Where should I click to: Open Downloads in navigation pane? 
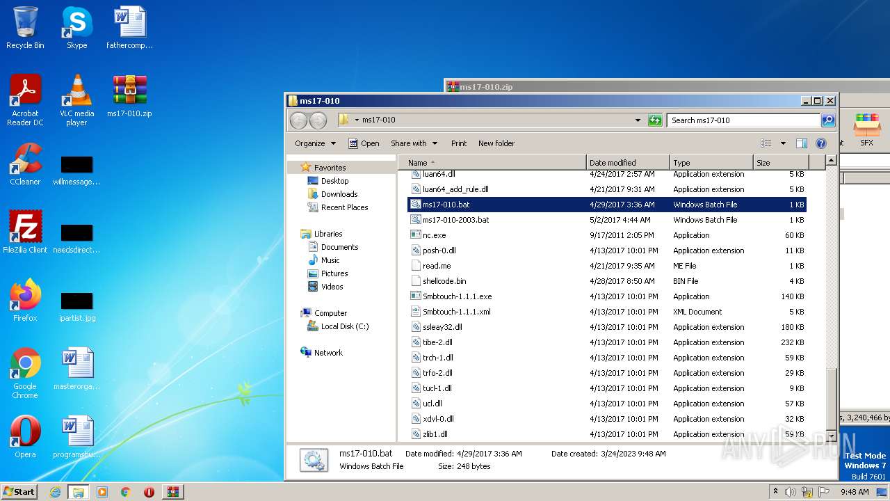tap(339, 194)
